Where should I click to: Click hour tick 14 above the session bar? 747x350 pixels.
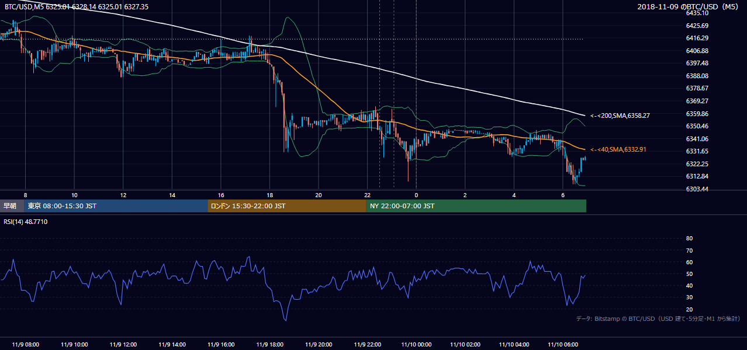pyautogui.click(x=172, y=195)
